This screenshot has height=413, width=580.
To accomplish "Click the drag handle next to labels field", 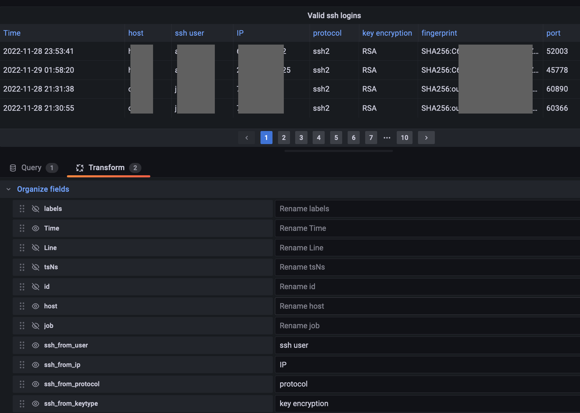I will pos(22,209).
